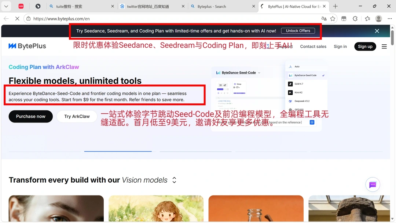
Task: Click the Unlock Offers button
Action: pyautogui.click(x=298, y=31)
